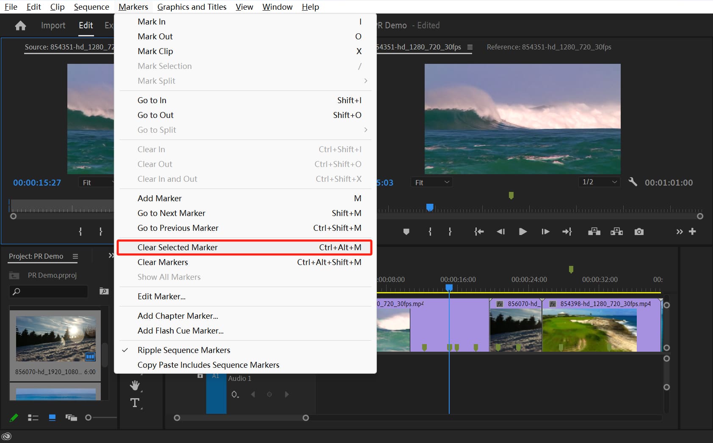This screenshot has height=443, width=713.
Task: Toggle Copy Paste Includes Sequence Markers
Action: click(208, 365)
